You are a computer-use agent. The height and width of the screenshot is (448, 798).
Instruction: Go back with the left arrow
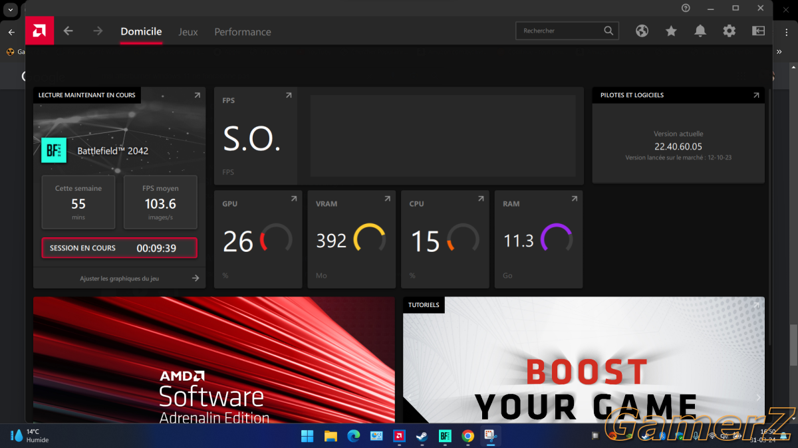tap(68, 31)
